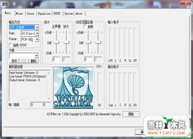Go to the About tab
Viewport: 193px width, 139px height.
(79, 14)
